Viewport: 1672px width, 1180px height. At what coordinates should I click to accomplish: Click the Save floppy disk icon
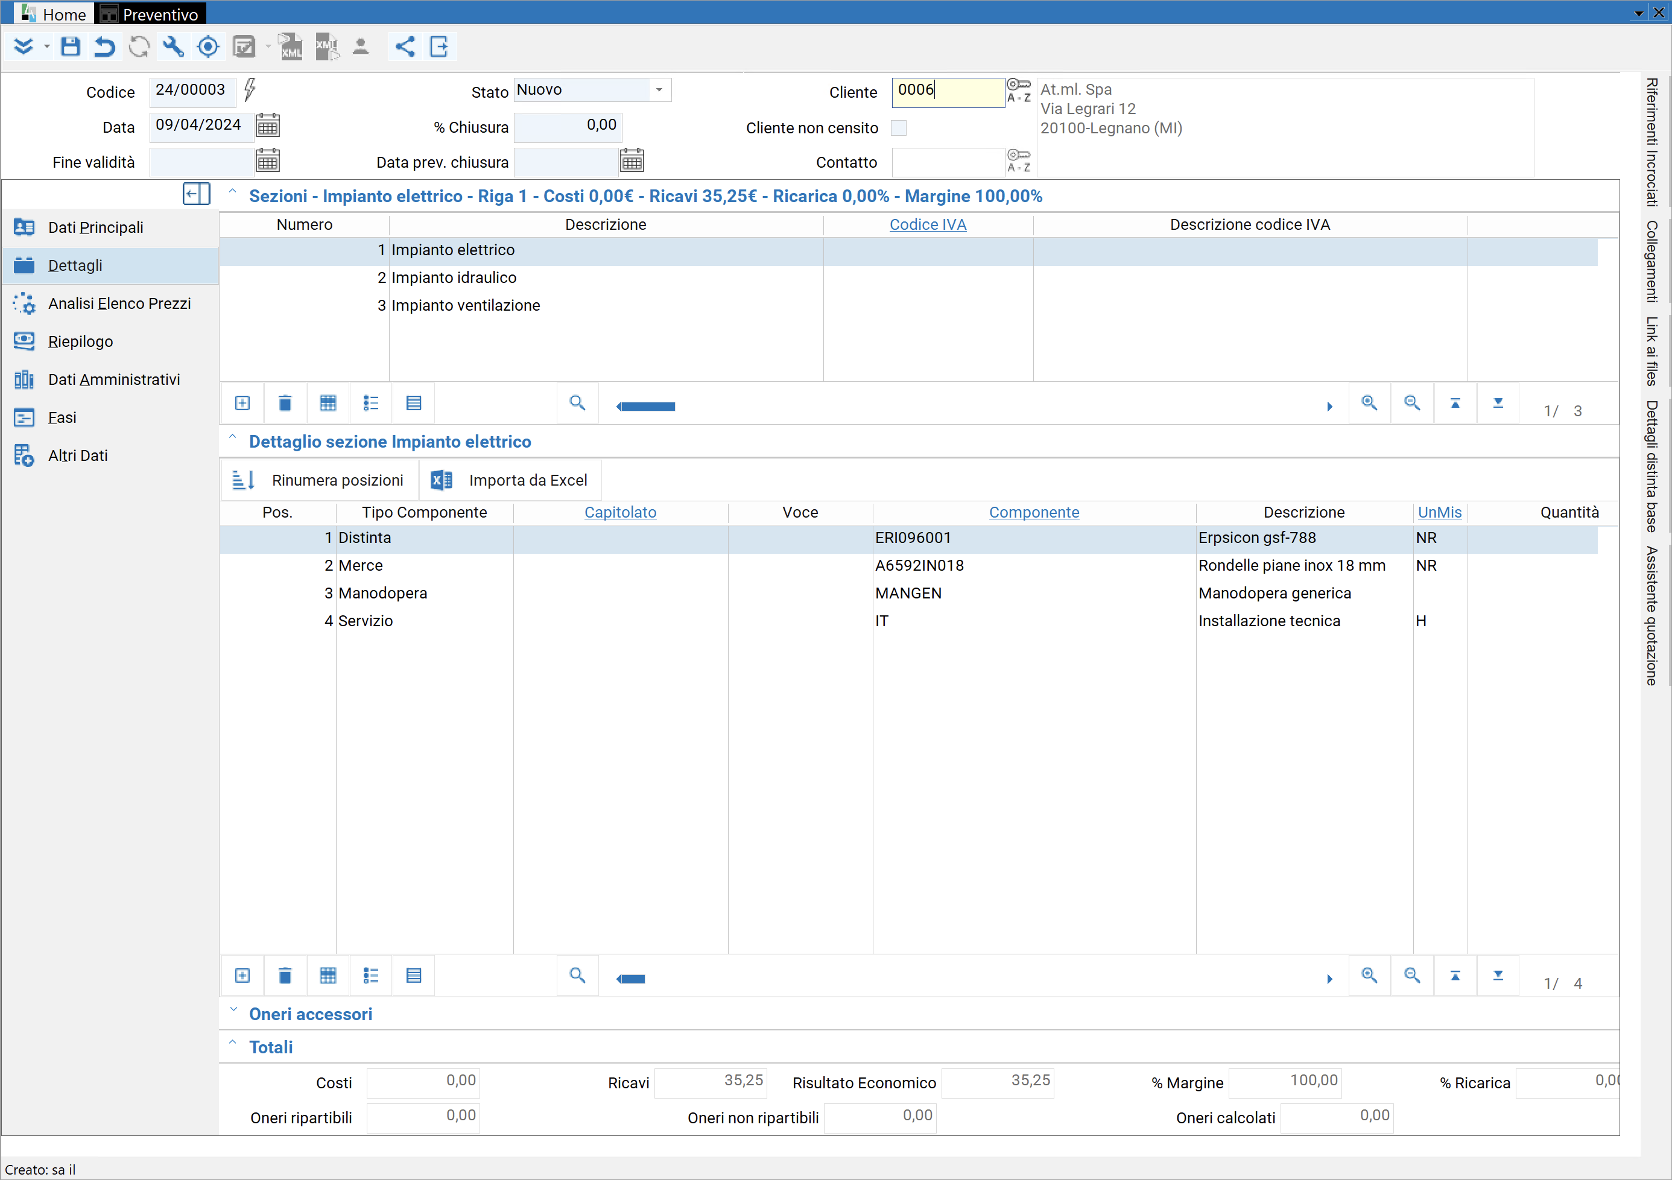pyautogui.click(x=70, y=47)
